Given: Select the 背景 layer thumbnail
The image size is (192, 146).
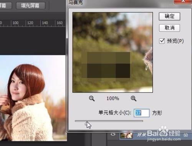Looking at the screenshot, I should point(127,136).
